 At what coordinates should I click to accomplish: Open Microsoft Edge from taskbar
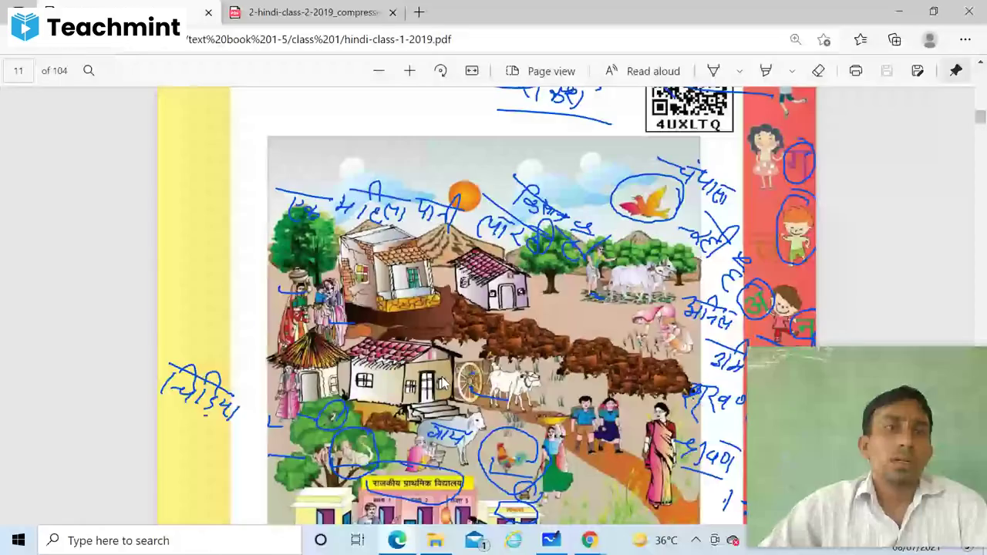pos(397,540)
